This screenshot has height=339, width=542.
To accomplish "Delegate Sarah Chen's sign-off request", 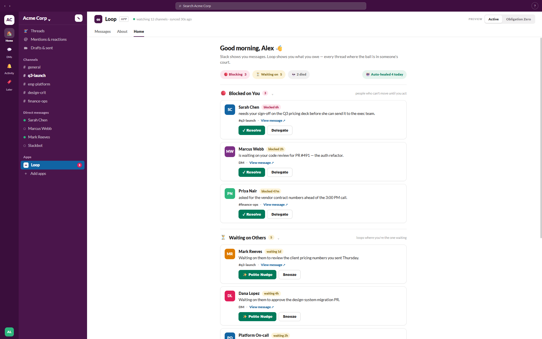I will click(x=280, y=130).
